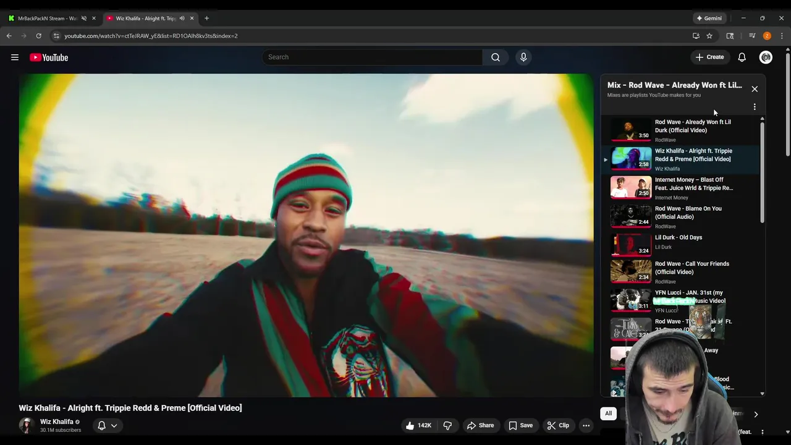Reload the current page
This screenshot has width=791, height=445.
[x=38, y=36]
